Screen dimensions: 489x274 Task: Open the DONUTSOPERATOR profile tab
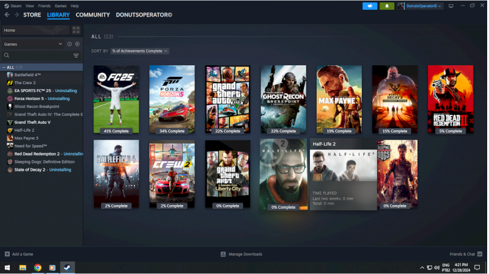coord(144,15)
